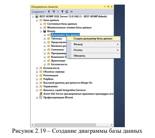Expand the Таблицы folder
155x138 pixels.
[x=45, y=39]
